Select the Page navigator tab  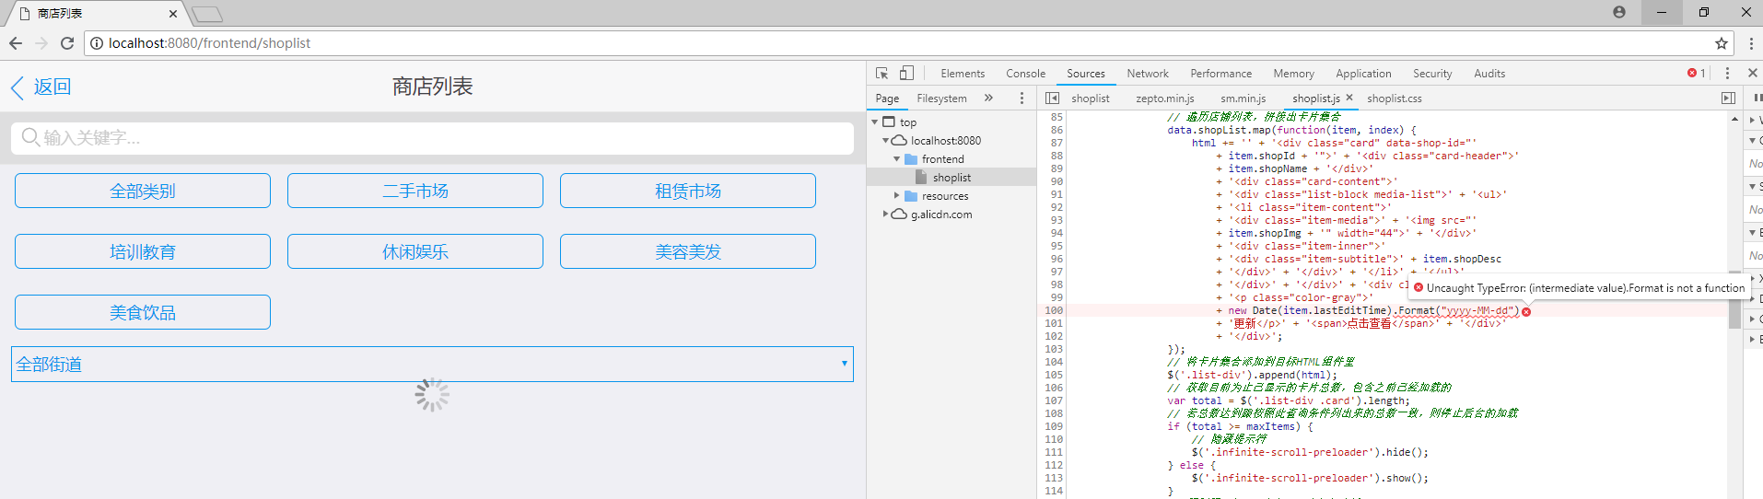(x=887, y=99)
